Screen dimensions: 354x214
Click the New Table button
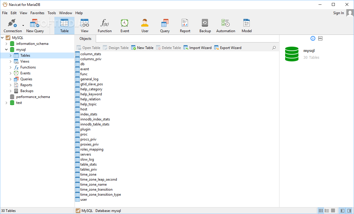pyautogui.click(x=142, y=48)
